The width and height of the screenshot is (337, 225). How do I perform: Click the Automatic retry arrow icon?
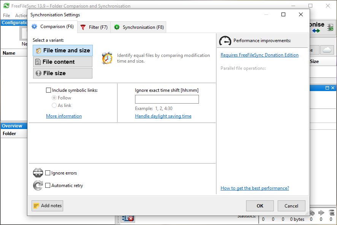(x=38, y=185)
